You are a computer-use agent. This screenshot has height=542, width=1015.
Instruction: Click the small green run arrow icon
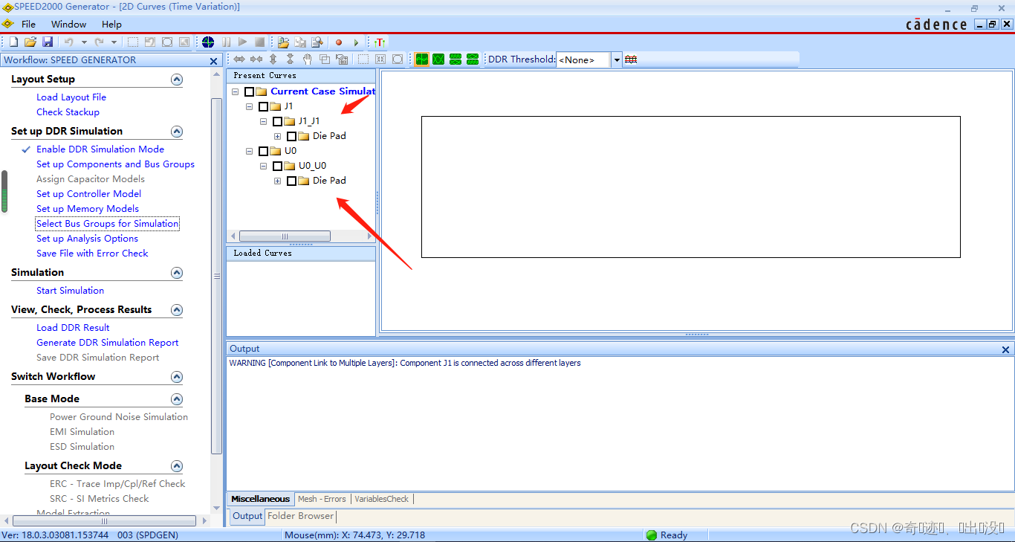(356, 42)
